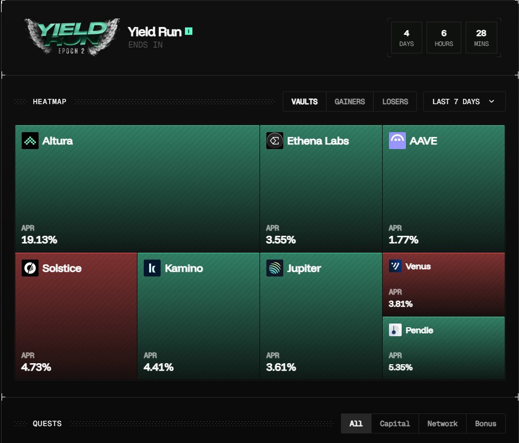The width and height of the screenshot is (519, 443).
Task: Open the Altura vault tile
Action: pos(137,189)
